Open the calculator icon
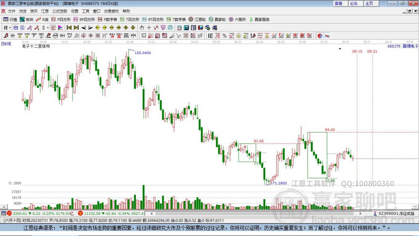This screenshot has width=419, height=236. [186, 27]
